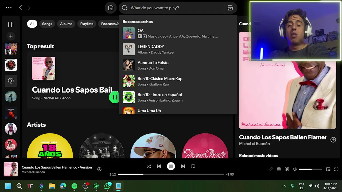This screenshot has height=192, width=342.
Task: Open song title link in player bar
Action: click(57, 167)
